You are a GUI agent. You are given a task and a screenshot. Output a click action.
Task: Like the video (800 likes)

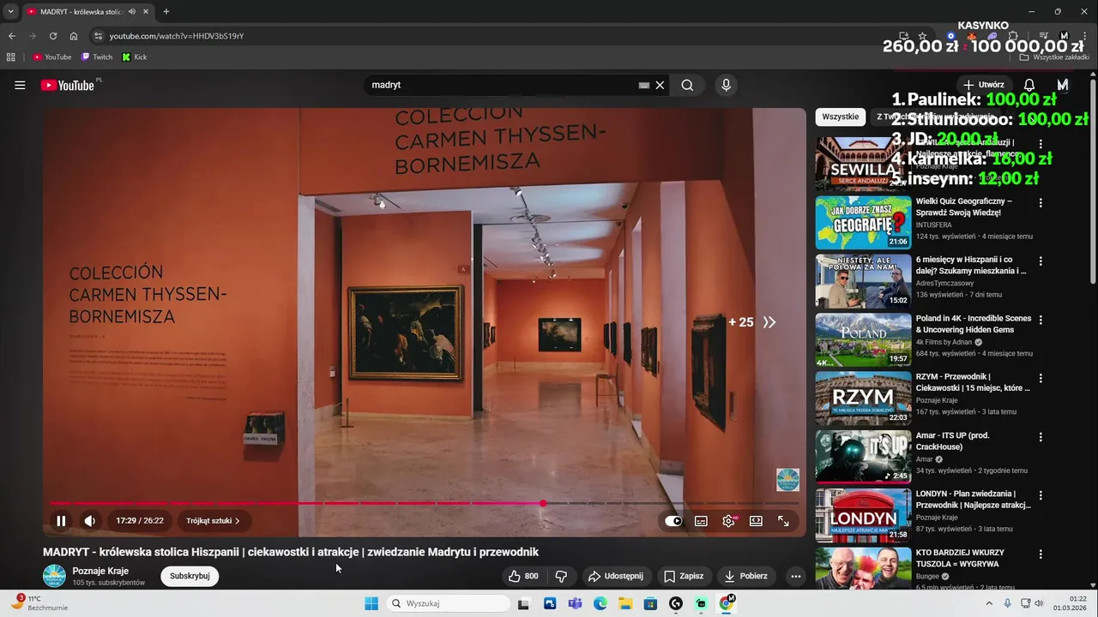pos(523,576)
